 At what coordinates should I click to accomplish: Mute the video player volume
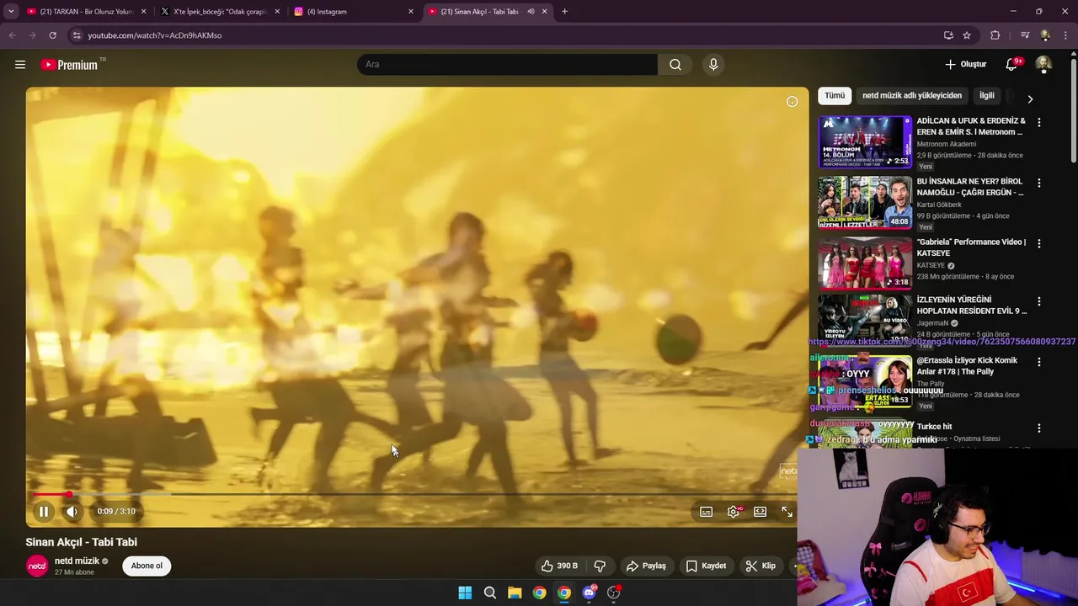[72, 511]
